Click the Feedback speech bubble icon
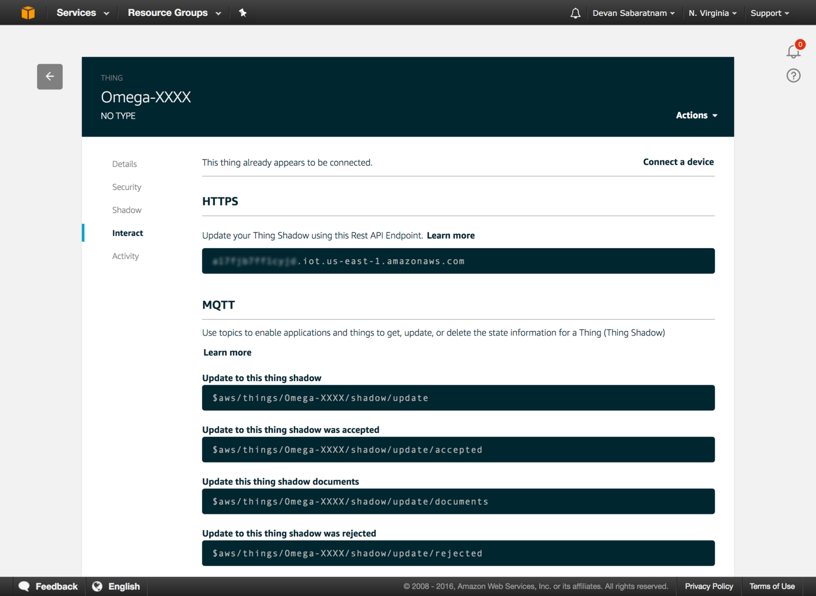 click(x=24, y=586)
